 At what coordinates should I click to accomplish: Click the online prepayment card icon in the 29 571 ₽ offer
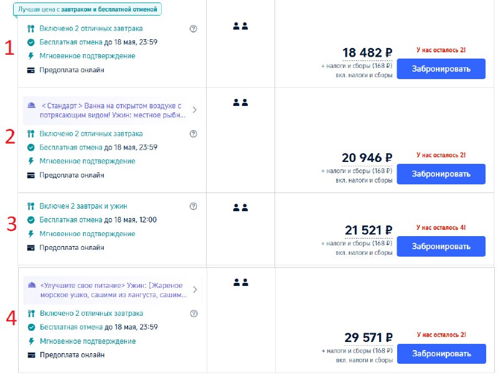tap(31, 355)
